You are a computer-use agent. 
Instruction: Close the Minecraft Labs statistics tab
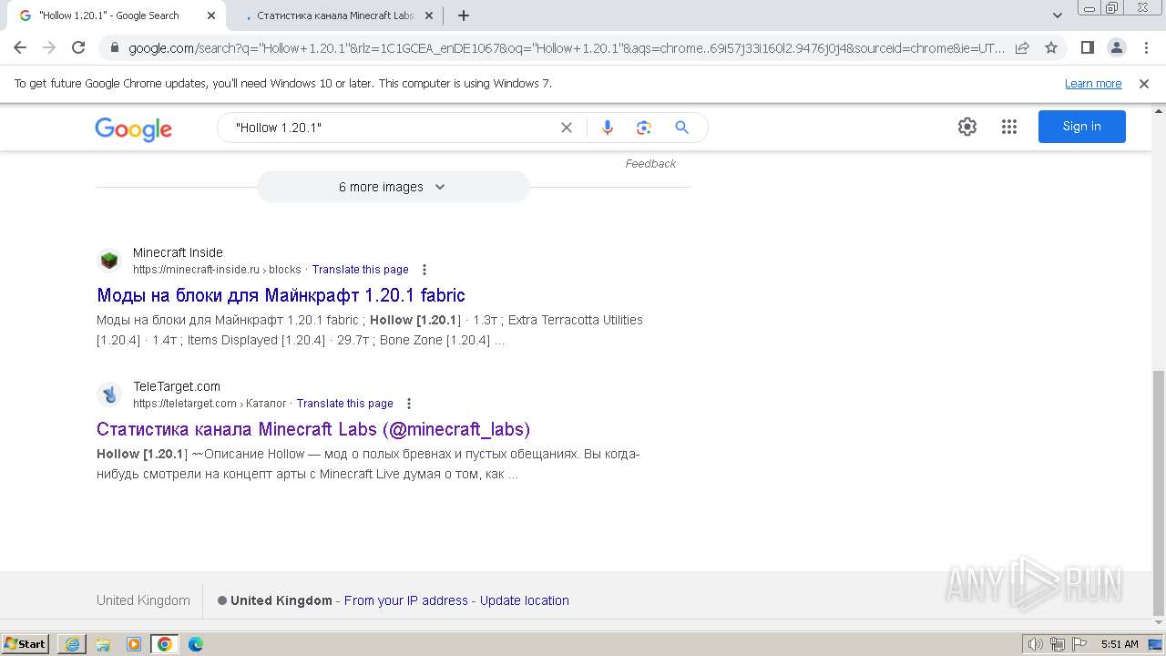coord(429,15)
